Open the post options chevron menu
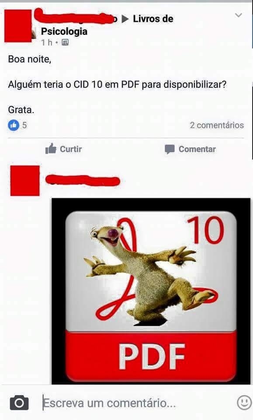The height and width of the screenshot is (420, 253). pyautogui.click(x=238, y=15)
